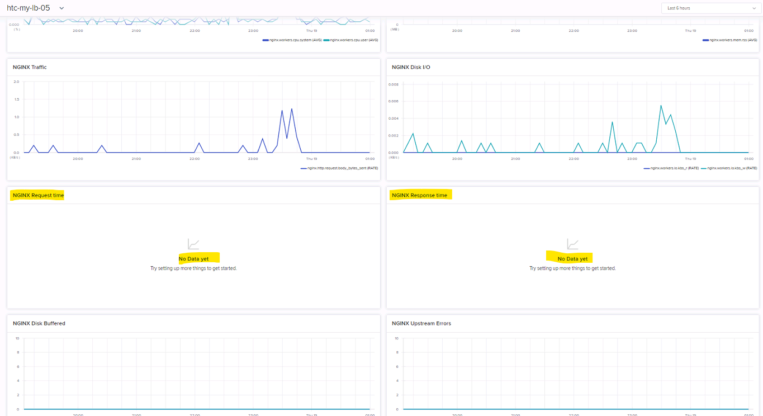Open the htc-my-lb-05 host dropdown

point(28,8)
